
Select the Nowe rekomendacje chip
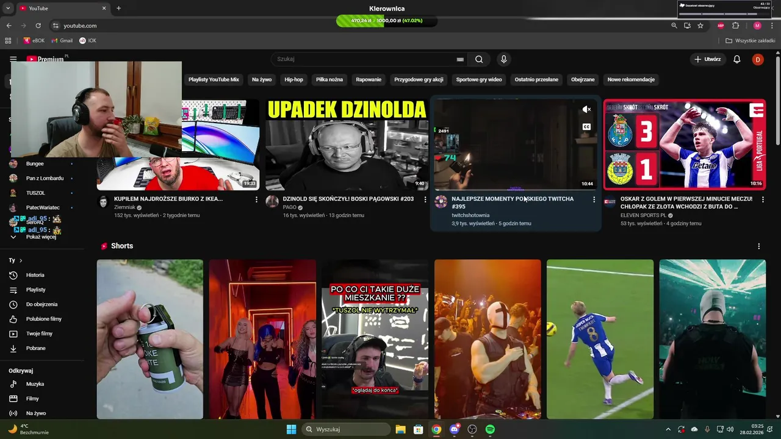coord(631,79)
